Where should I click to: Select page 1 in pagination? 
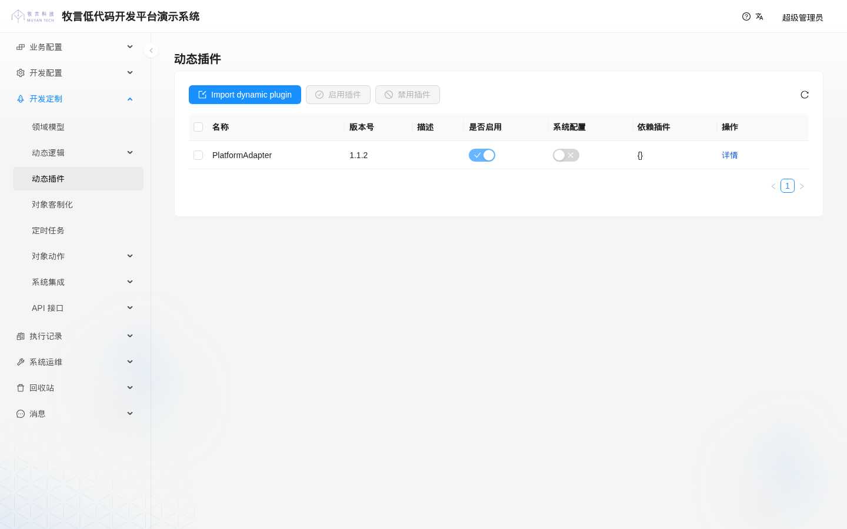[788, 186]
